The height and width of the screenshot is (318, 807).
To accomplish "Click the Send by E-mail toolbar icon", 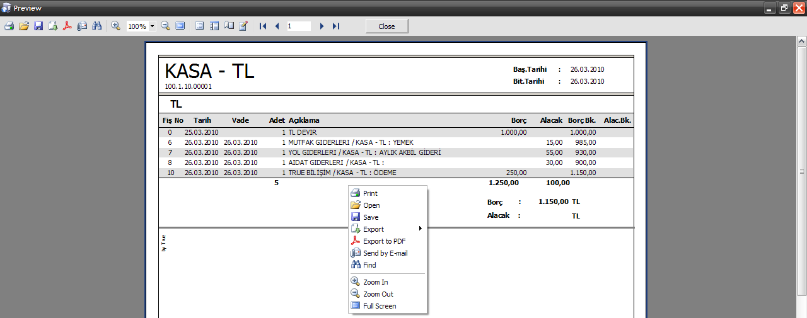I will (82, 26).
